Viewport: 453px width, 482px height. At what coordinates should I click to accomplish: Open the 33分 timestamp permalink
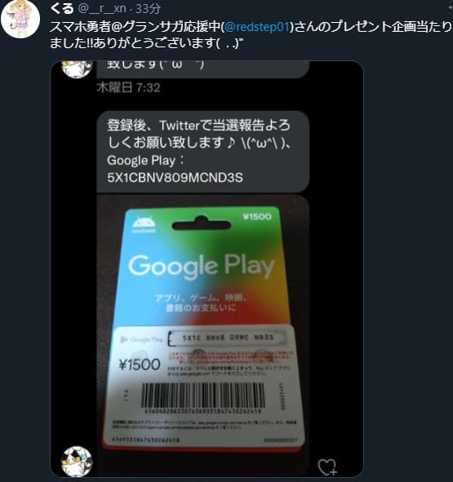148,9
